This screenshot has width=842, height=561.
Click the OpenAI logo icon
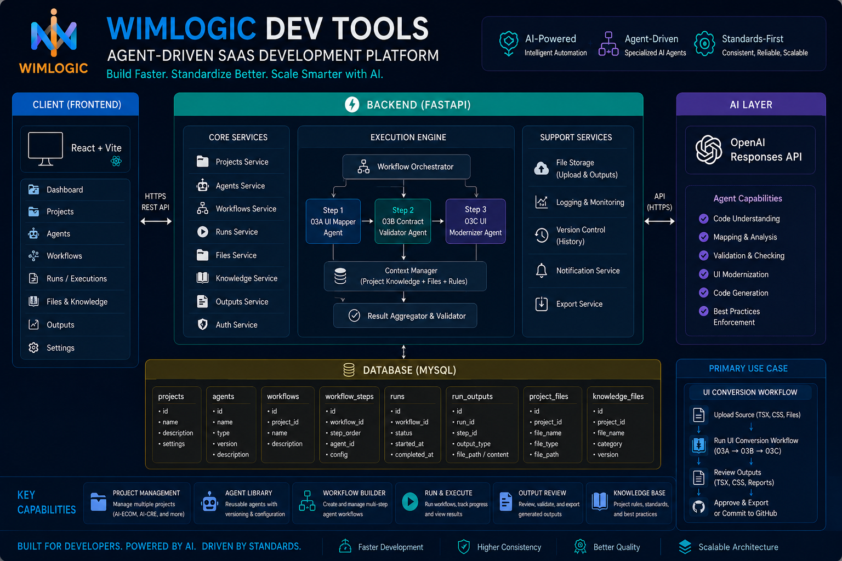[x=709, y=150]
